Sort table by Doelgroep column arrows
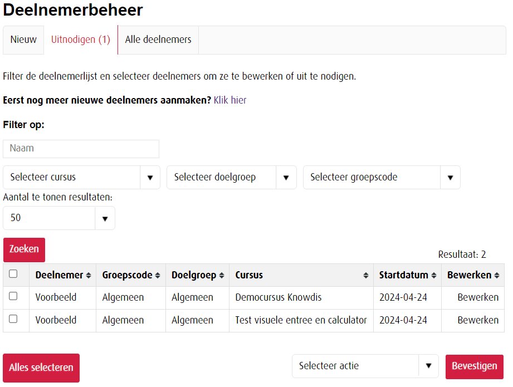The height and width of the screenshot is (387, 513). point(222,275)
